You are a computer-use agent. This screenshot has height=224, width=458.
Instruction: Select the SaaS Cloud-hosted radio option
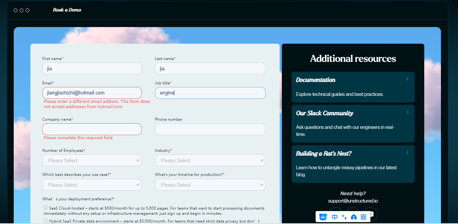click(x=46, y=208)
